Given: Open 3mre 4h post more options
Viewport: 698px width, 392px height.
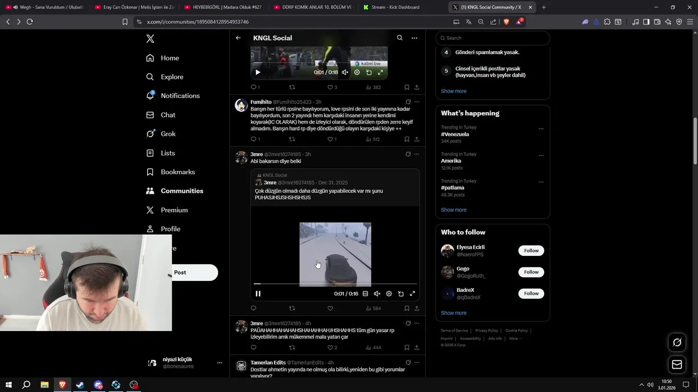Looking at the screenshot, I should click(417, 323).
